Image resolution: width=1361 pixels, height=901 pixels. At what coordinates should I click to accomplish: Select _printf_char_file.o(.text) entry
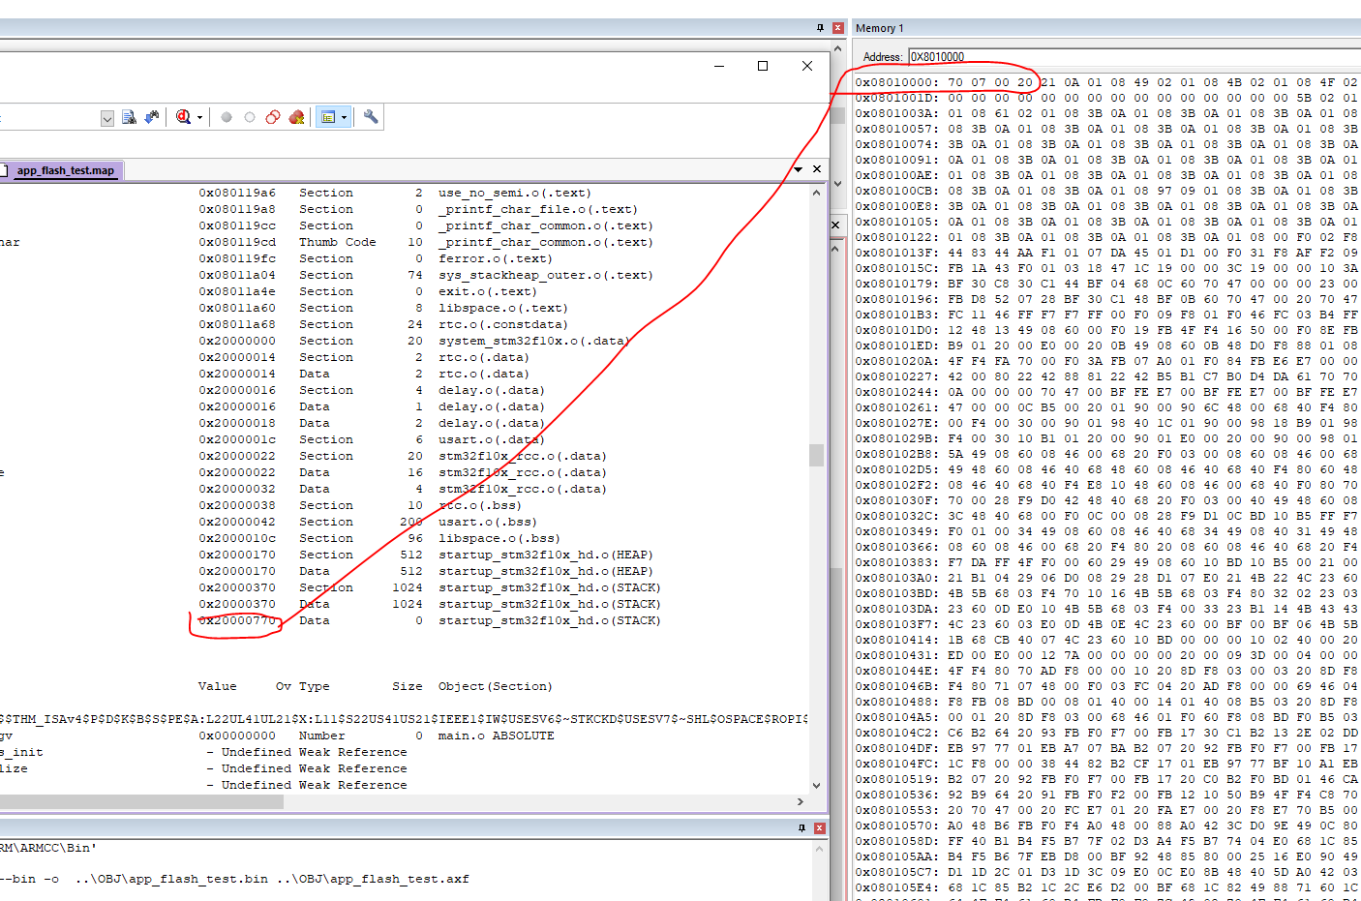tap(537, 209)
